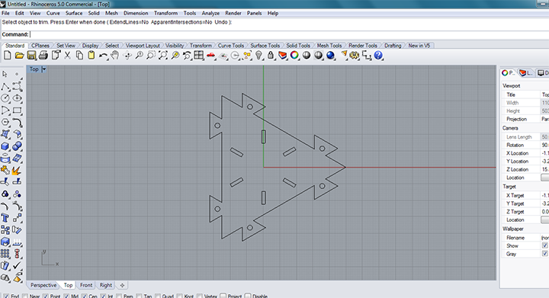Click the Target Location button
Viewport: 549px width, 298px height.
544,219
